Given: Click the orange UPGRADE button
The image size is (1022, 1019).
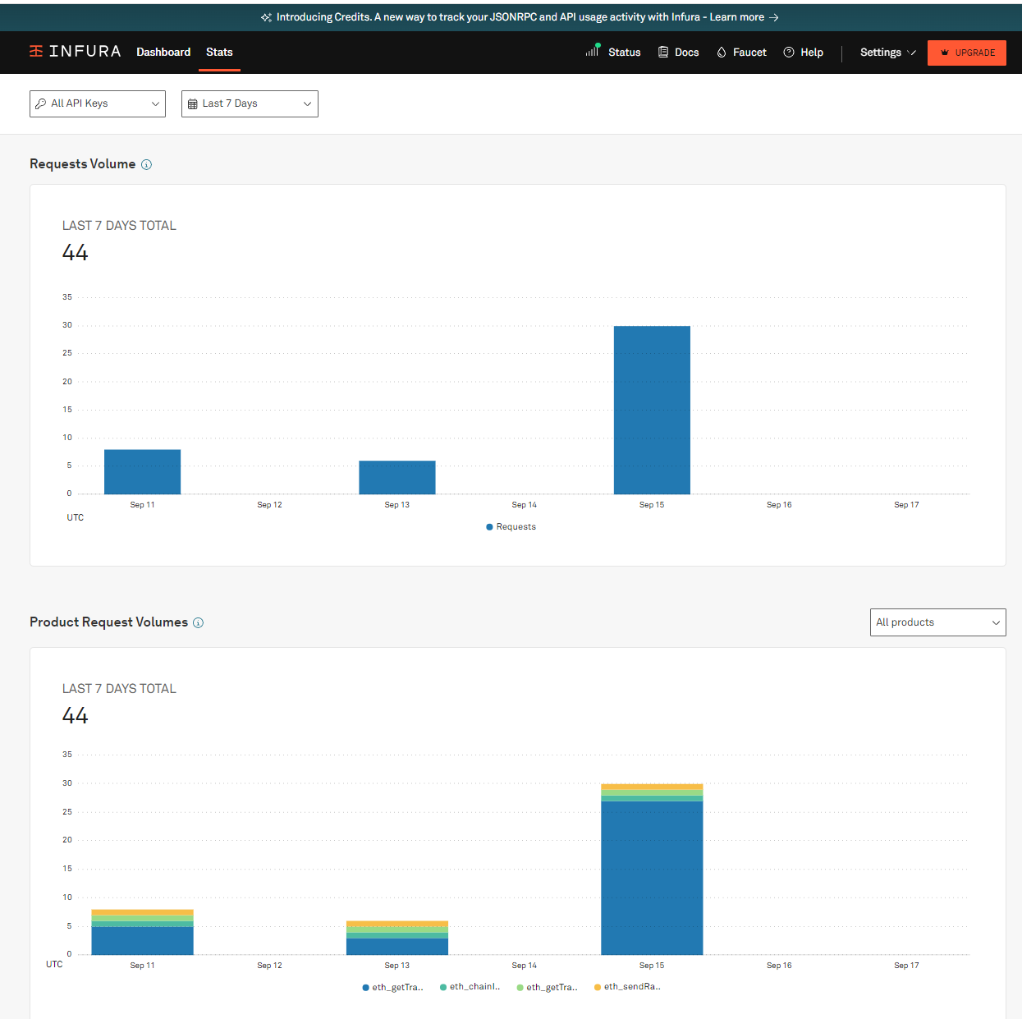Looking at the screenshot, I should (x=967, y=53).
